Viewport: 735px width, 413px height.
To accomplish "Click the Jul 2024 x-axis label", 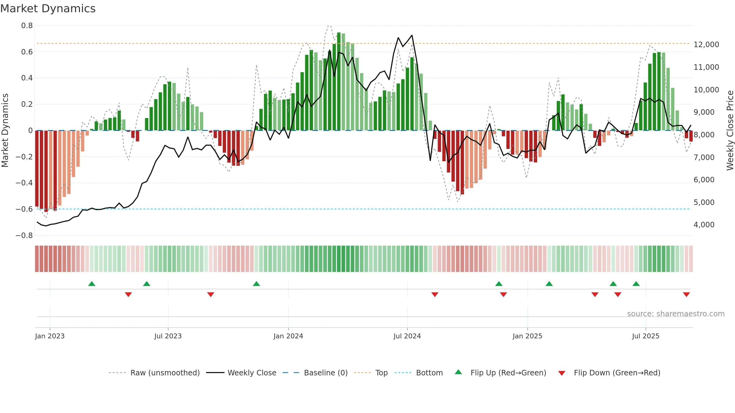I will click(x=407, y=336).
